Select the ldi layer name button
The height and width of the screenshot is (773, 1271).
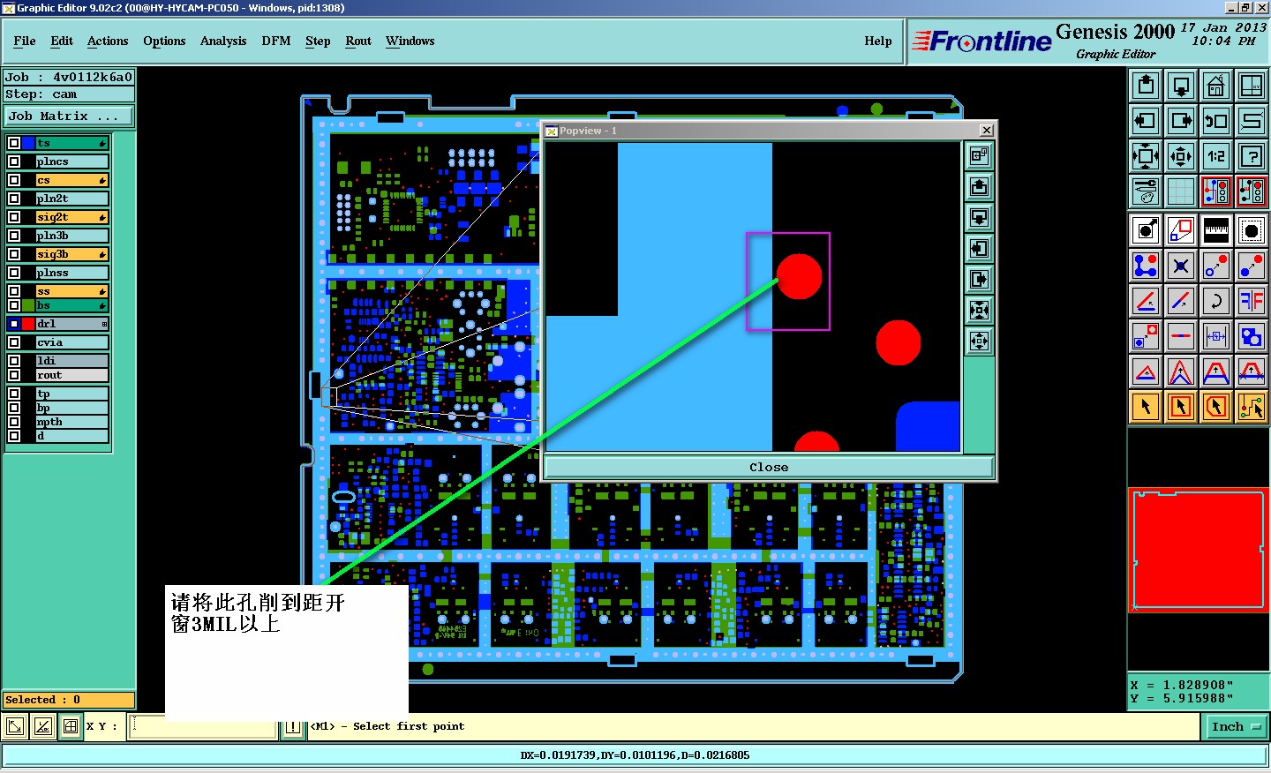pyautogui.click(x=72, y=361)
